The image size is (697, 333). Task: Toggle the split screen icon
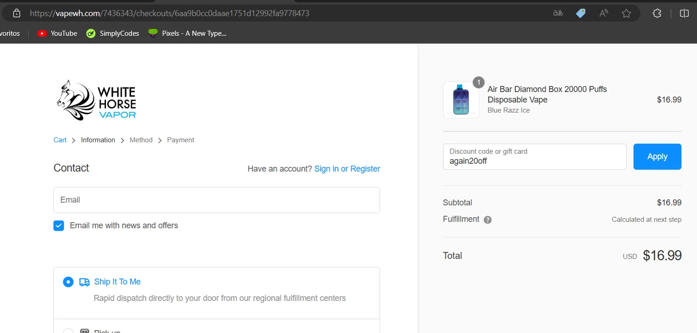point(684,13)
